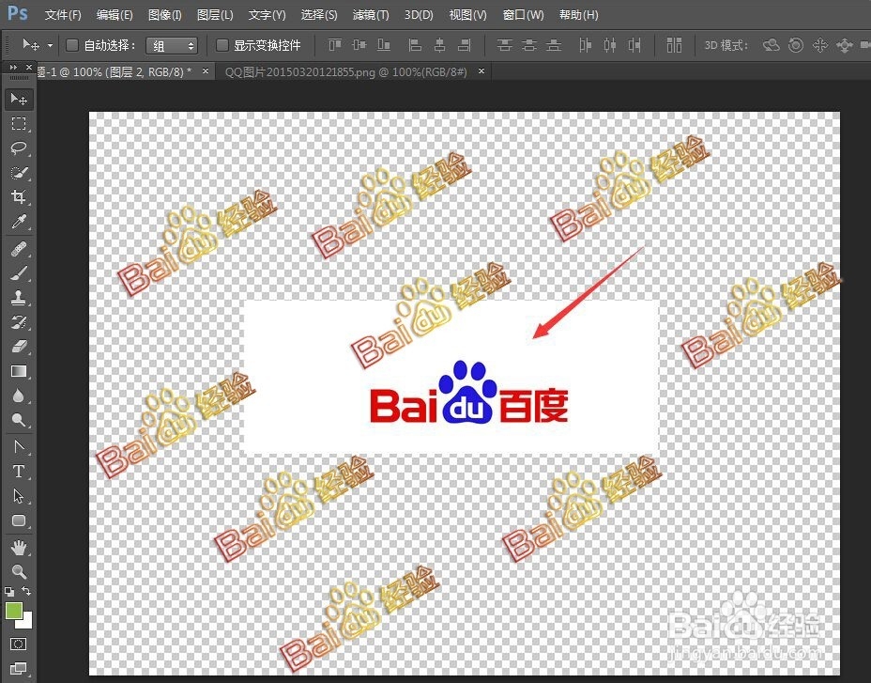Select the Rectangular Marquee tool

click(x=19, y=123)
